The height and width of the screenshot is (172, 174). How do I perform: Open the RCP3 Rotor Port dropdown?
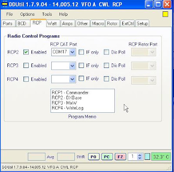pos(152,66)
